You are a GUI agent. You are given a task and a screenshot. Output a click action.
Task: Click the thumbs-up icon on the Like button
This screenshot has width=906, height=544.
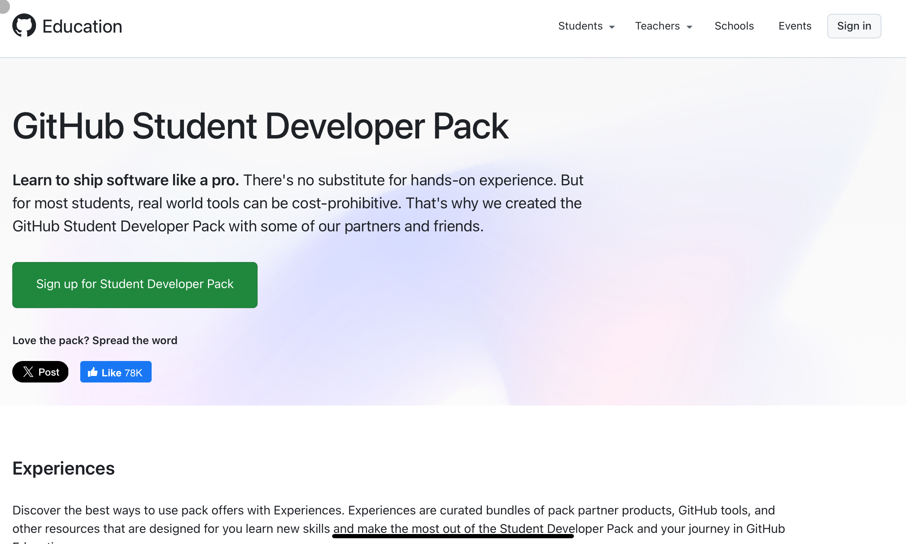(x=93, y=371)
